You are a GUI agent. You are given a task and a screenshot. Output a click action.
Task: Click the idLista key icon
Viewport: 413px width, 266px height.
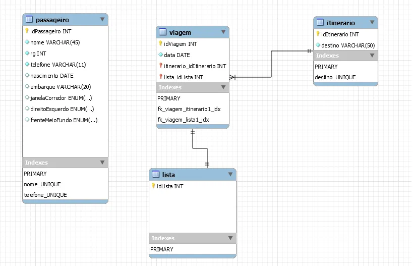tap(153, 186)
